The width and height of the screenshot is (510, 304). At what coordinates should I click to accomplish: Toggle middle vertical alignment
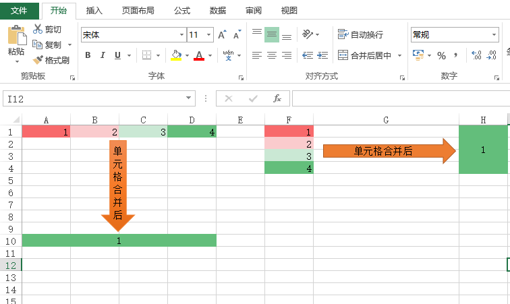(x=272, y=34)
